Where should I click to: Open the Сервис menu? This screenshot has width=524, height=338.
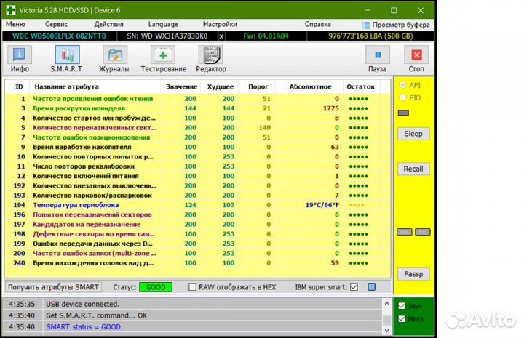point(56,25)
